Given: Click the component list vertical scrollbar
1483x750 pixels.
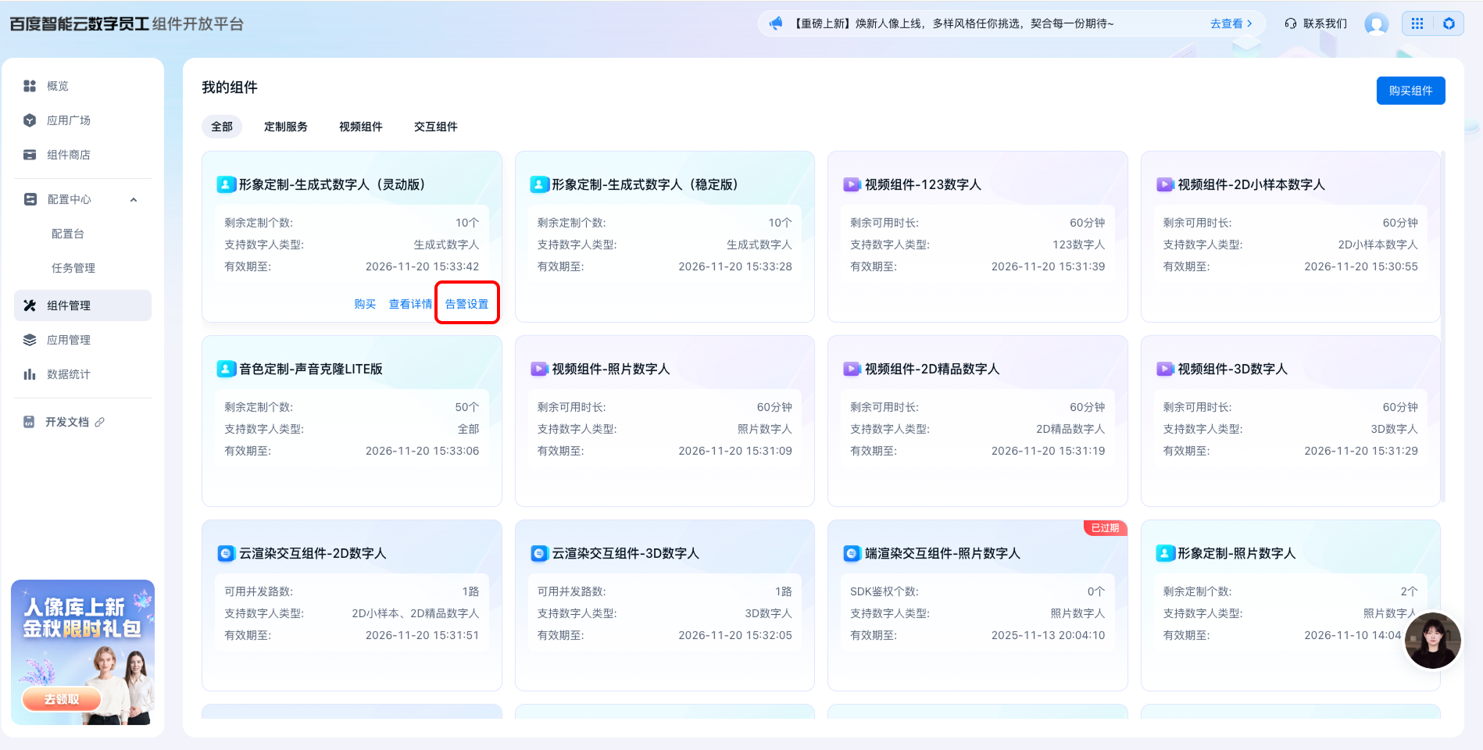Looking at the screenshot, I should pos(1442,328).
